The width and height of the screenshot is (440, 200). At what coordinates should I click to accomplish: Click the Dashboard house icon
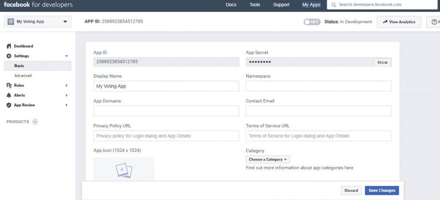pos(9,46)
